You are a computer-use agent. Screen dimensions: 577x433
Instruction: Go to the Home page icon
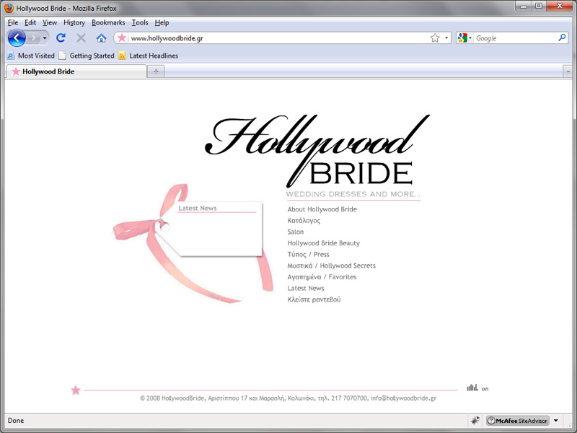tap(101, 38)
